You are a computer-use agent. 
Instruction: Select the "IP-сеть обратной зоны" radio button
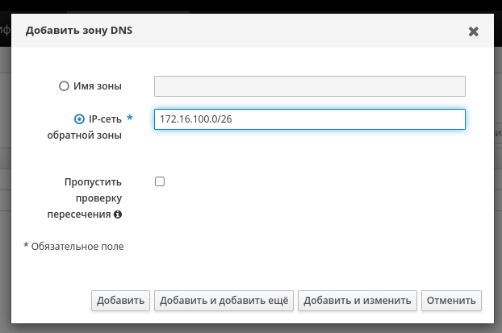(x=79, y=119)
